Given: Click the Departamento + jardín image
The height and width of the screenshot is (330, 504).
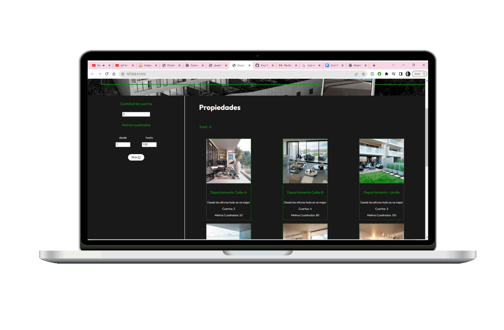Looking at the screenshot, I should coord(382,161).
